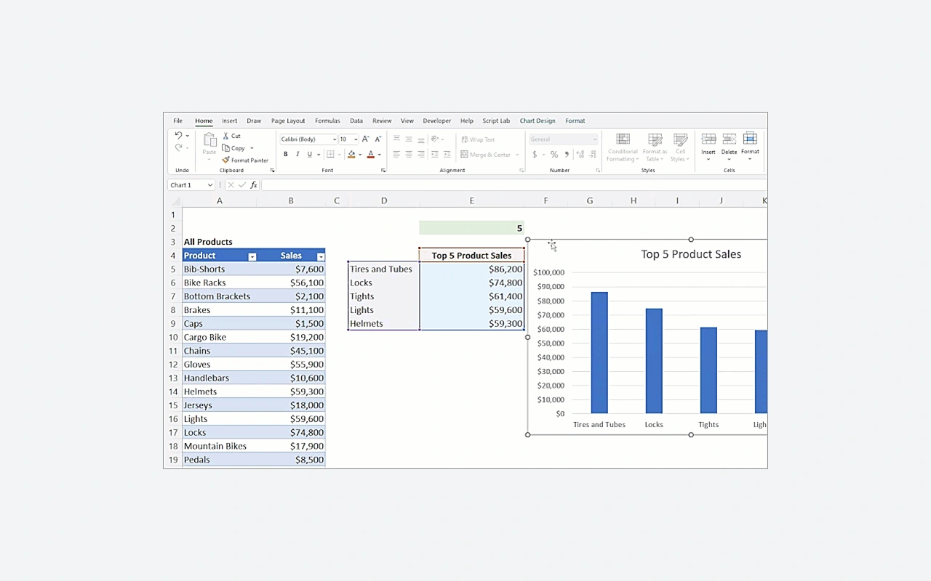Screen dimensions: 931x581
Task: Click the Decrease Indent icon
Action: 435,154
